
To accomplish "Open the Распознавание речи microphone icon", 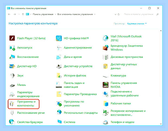I will point(12,113).
